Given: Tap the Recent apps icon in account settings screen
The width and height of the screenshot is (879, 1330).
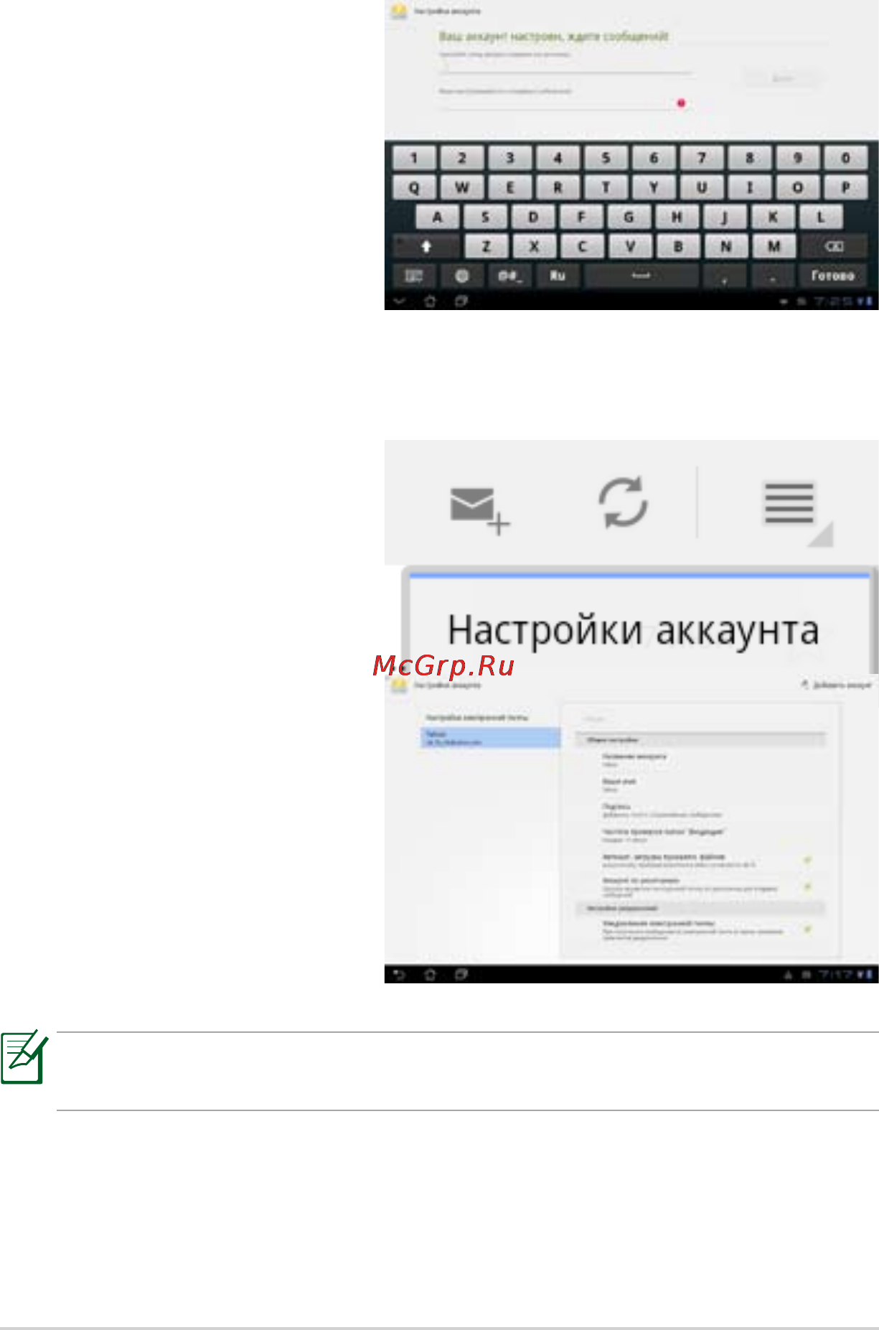Looking at the screenshot, I should point(461,975).
